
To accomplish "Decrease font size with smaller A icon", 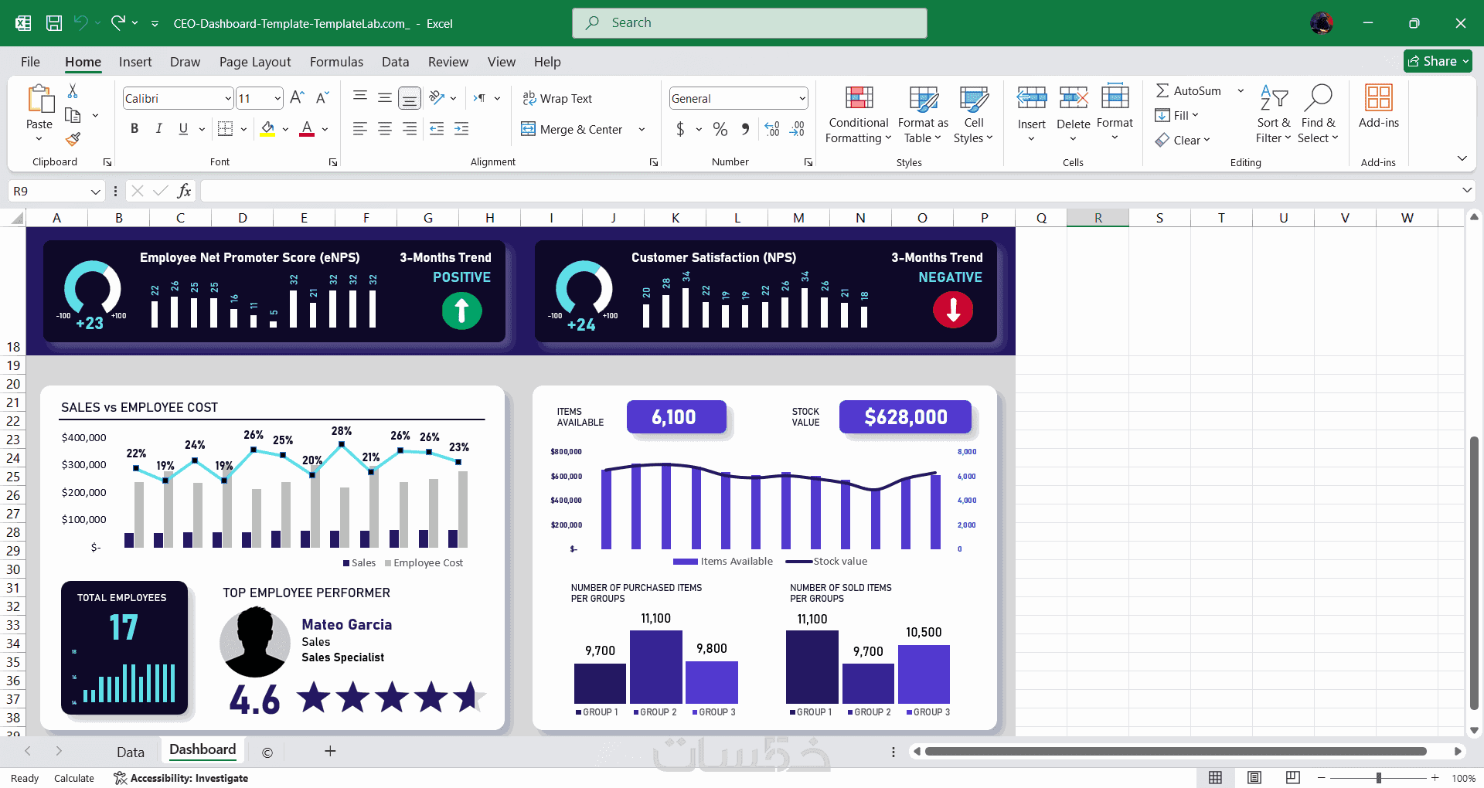I will [322, 98].
